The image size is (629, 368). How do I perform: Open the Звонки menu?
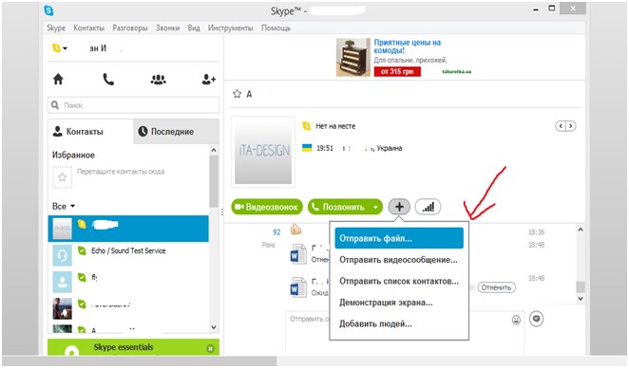pos(167,28)
